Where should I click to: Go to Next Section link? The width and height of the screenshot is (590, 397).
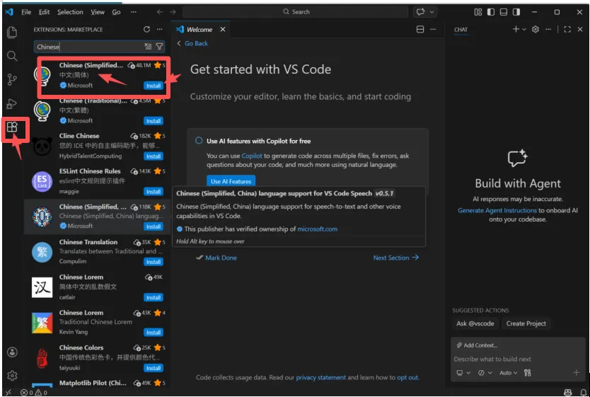point(396,258)
